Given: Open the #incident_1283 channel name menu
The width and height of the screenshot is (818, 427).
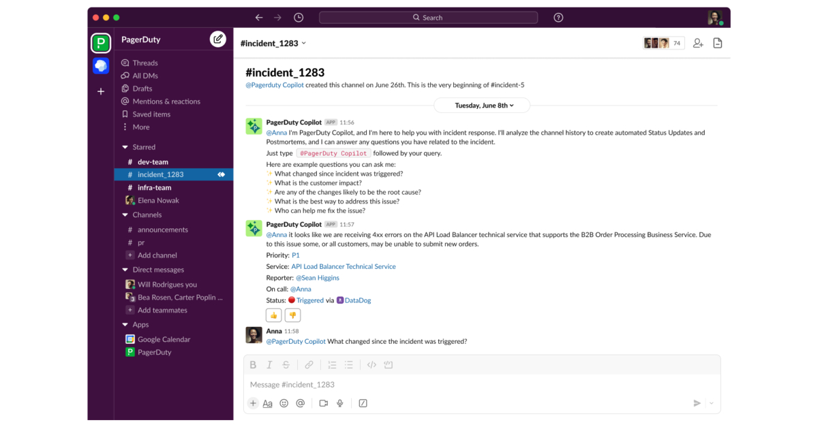Looking at the screenshot, I should coord(272,42).
